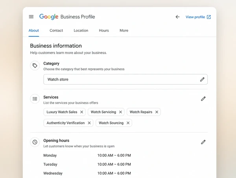This screenshot has width=236, height=178.
Task: Open the More tab
Action: [124, 30]
